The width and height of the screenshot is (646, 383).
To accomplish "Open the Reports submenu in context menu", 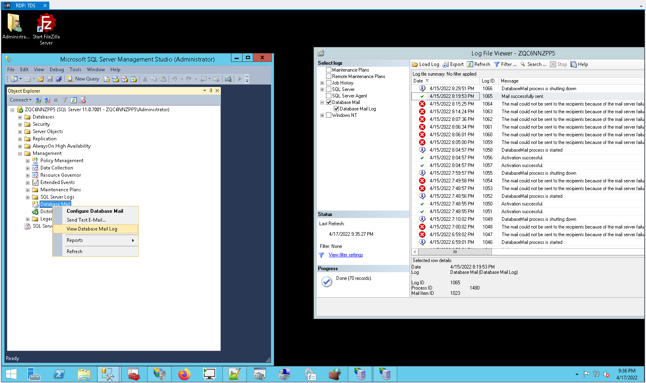I will click(95, 240).
